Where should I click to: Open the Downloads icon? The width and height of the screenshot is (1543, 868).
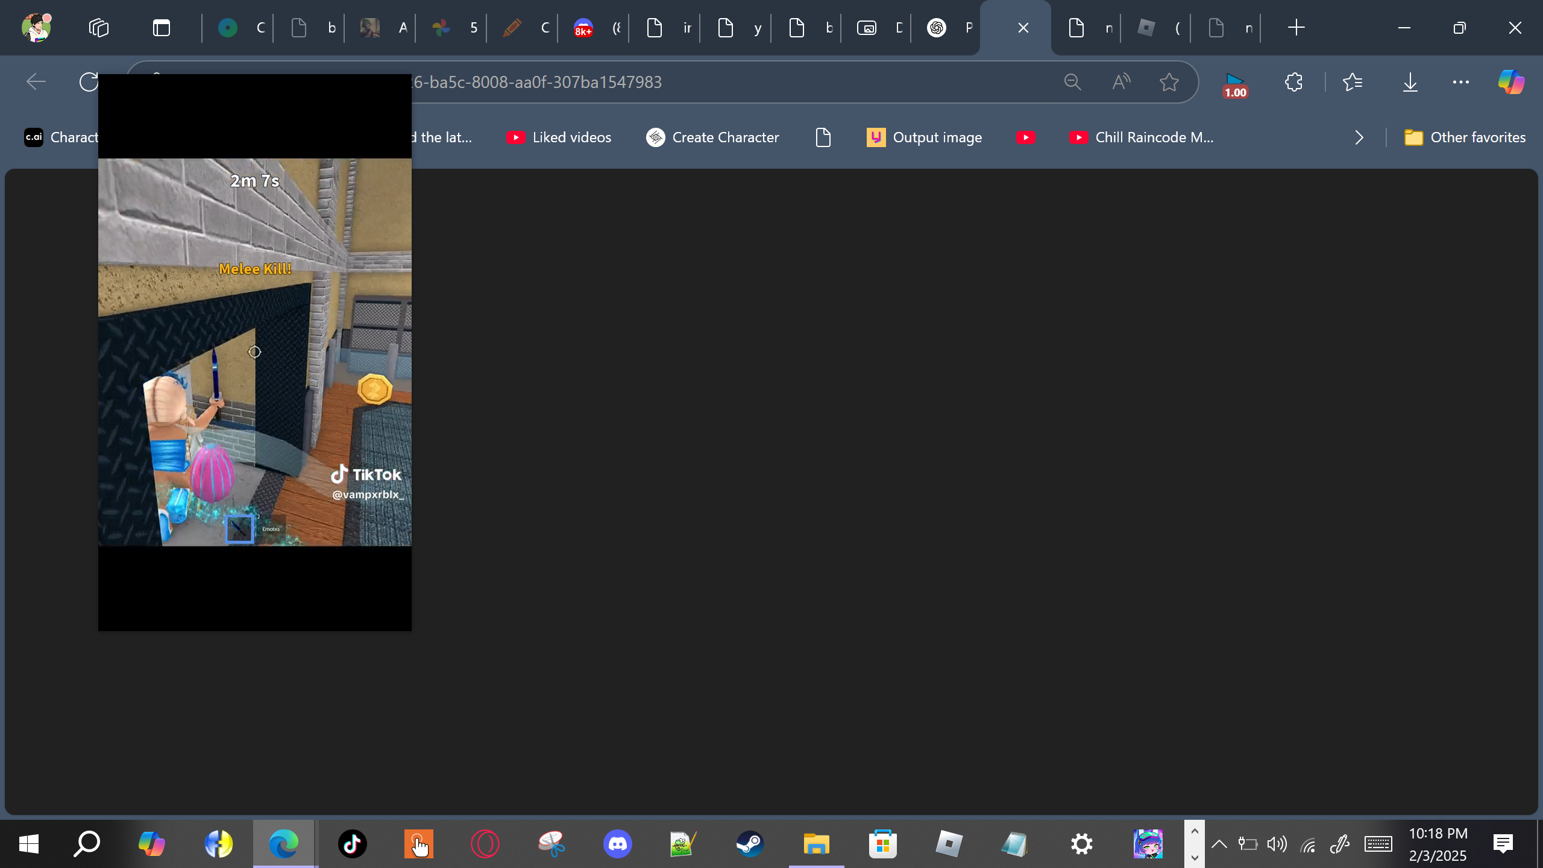tap(1410, 82)
